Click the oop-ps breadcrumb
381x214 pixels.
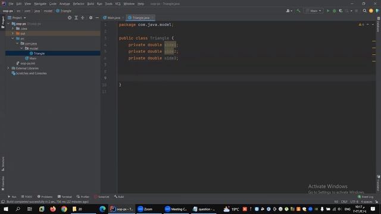[x=8, y=11]
